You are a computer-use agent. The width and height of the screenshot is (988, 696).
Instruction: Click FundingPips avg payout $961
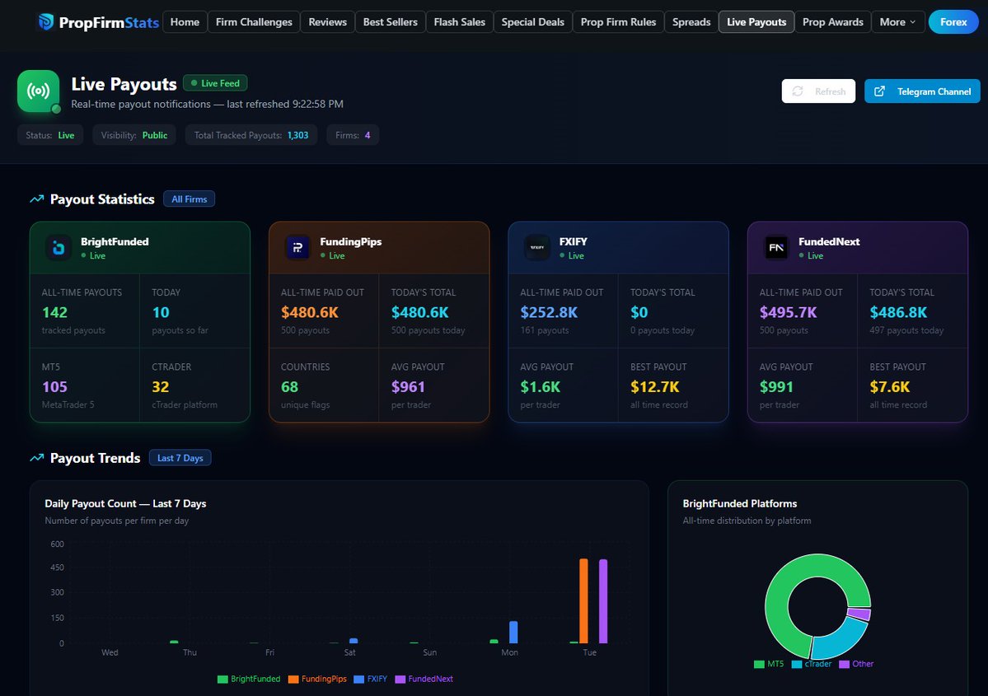click(x=409, y=387)
